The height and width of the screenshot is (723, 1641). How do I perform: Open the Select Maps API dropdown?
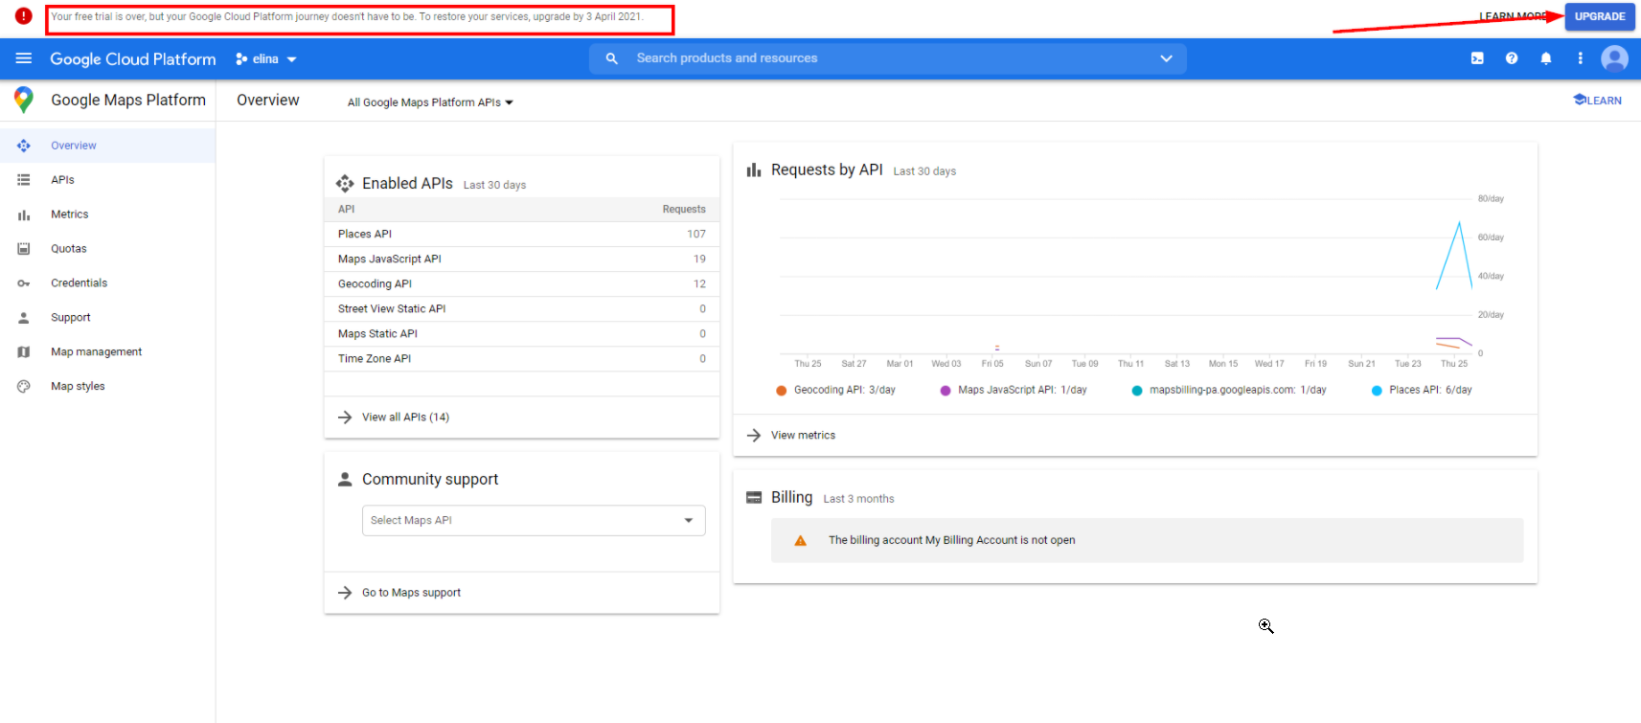(x=534, y=521)
